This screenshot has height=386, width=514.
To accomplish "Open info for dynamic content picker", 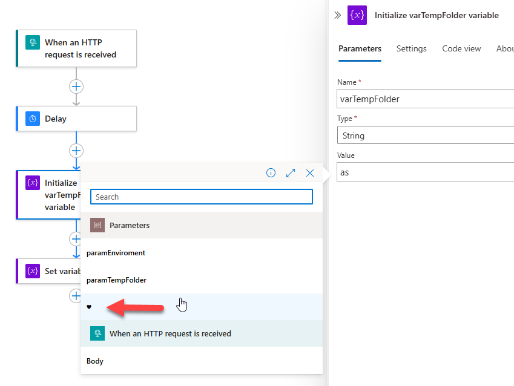I will [271, 172].
